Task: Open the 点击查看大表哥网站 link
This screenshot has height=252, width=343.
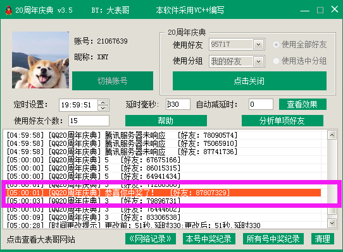Action: [x=41, y=239]
